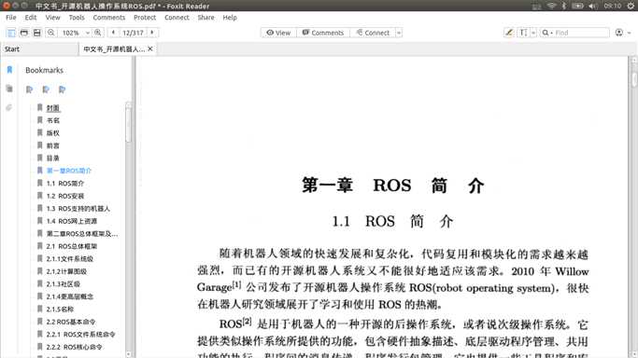Image resolution: width=638 pixels, height=358 pixels.
Task: Click the Print icon in toolbar
Action: tap(24, 33)
